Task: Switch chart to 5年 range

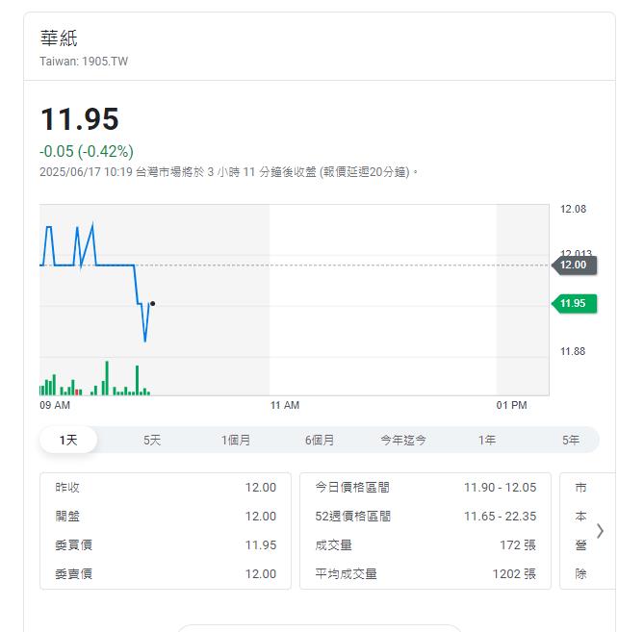Action: click(x=571, y=440)
